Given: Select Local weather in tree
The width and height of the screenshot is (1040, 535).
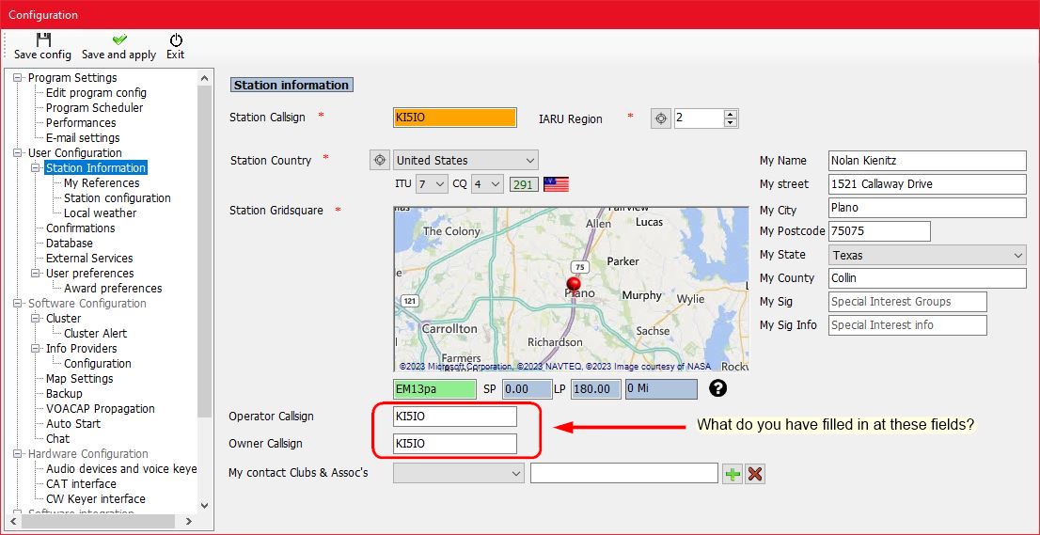Looking at the screenshot, I should pyautogui.click(x=101, y=212).
